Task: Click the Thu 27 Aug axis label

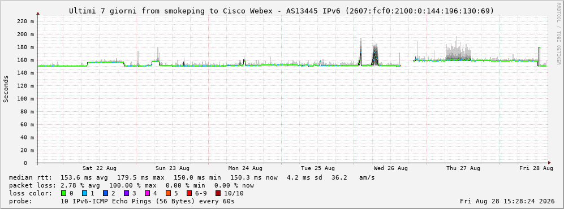Action: pyautogui.click(x=463, y=168)
